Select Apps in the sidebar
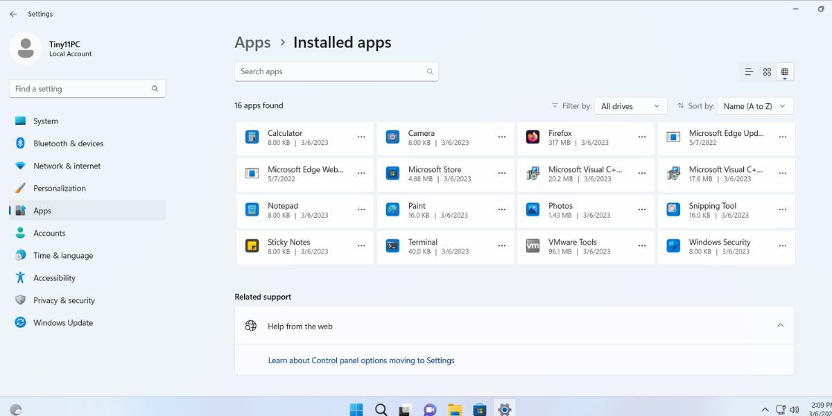The image size is (832, 416). pos(87,211)
